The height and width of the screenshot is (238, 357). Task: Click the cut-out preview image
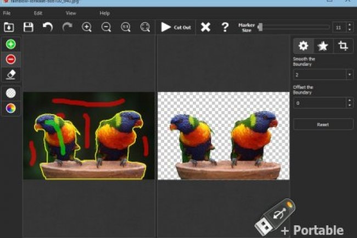point(224,136)
